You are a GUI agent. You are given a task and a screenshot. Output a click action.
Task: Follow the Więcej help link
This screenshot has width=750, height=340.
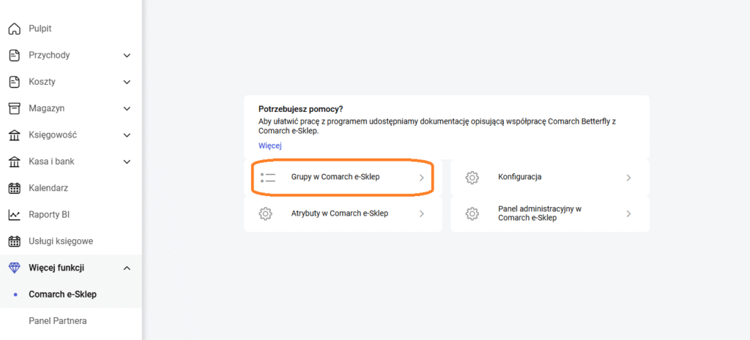pyautogui.click(x=270, y=146)
